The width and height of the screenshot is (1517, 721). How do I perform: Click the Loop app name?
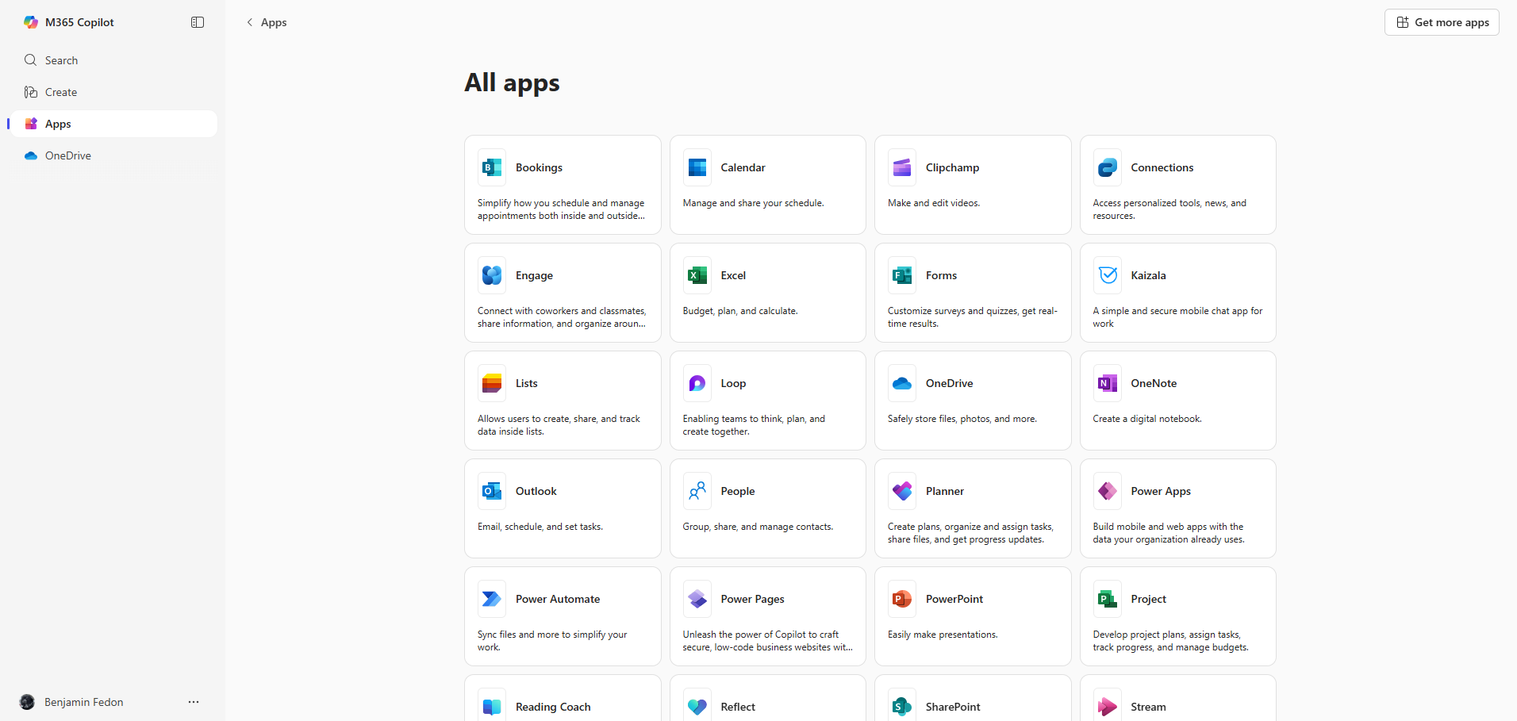click(733, 383)
